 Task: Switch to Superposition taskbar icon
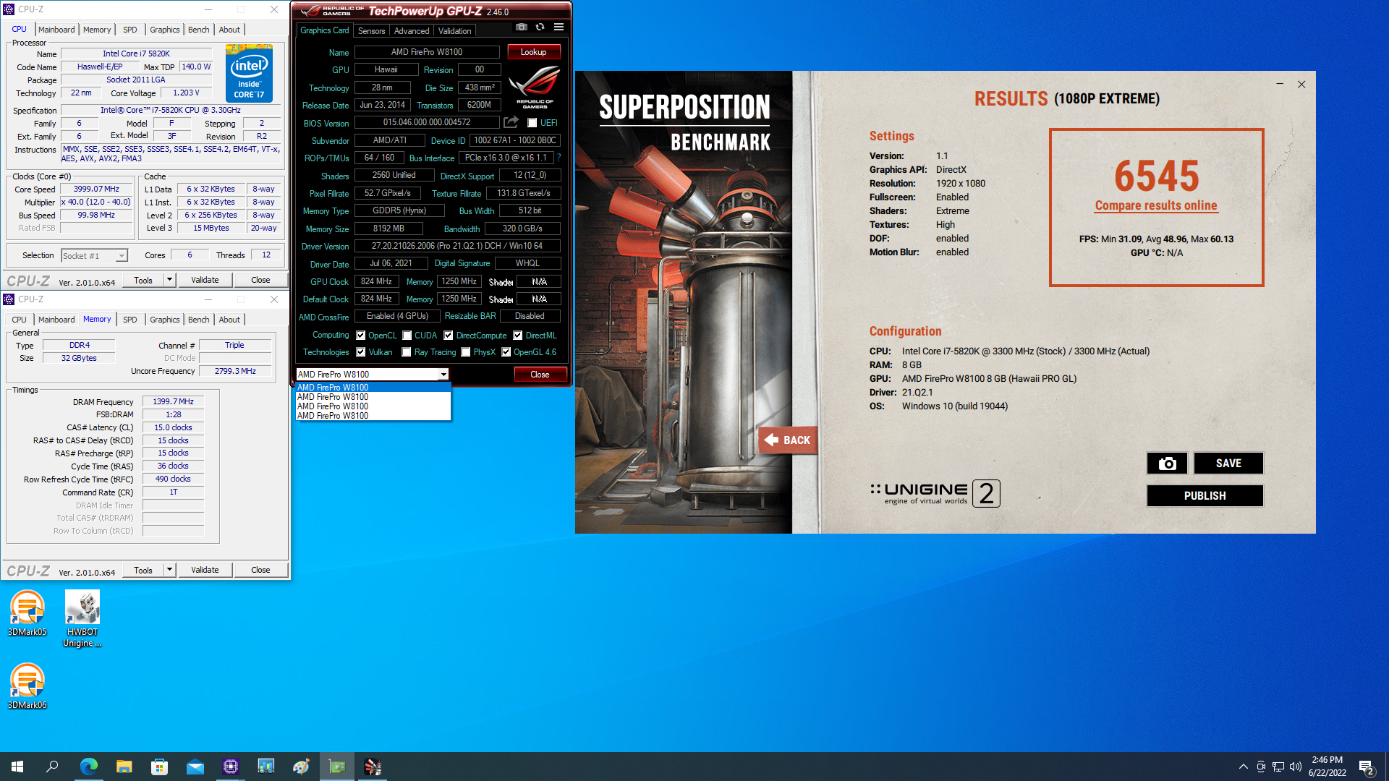[x=372, y=767]
